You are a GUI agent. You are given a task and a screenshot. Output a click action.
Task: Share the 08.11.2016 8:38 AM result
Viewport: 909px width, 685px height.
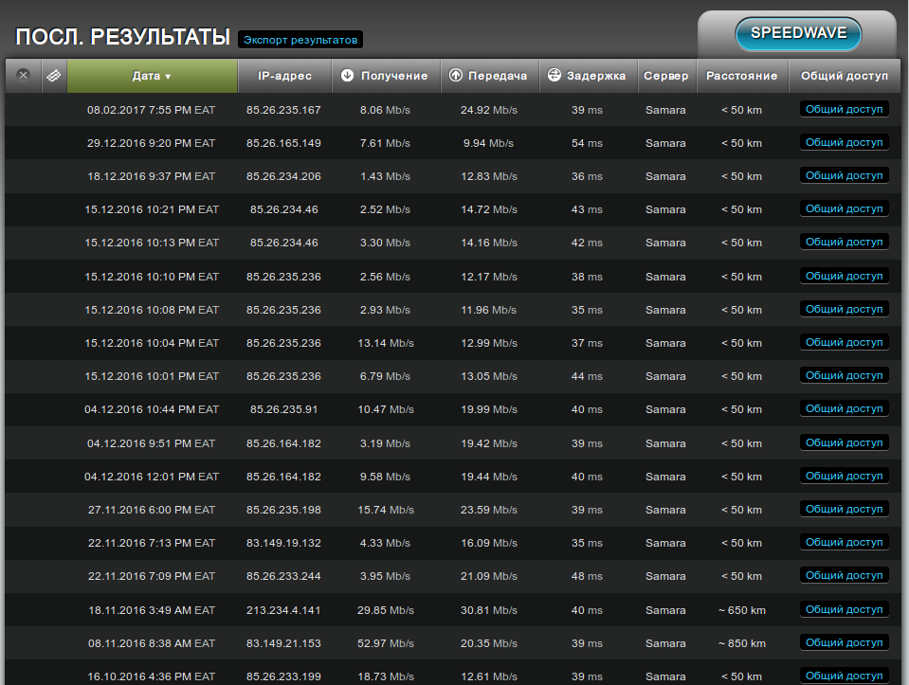pos(844,642)
